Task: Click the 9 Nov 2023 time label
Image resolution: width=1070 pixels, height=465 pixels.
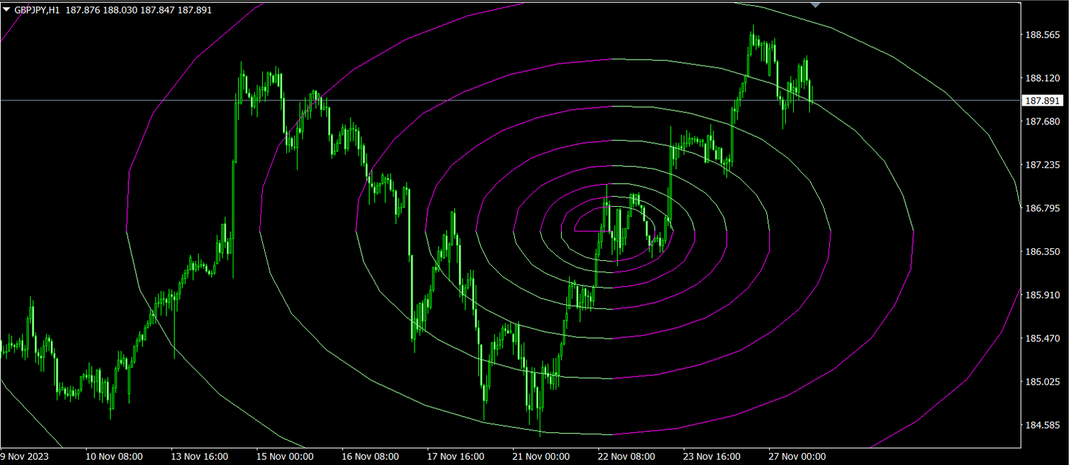Action: pyautogui.click(x=25, y=456)
